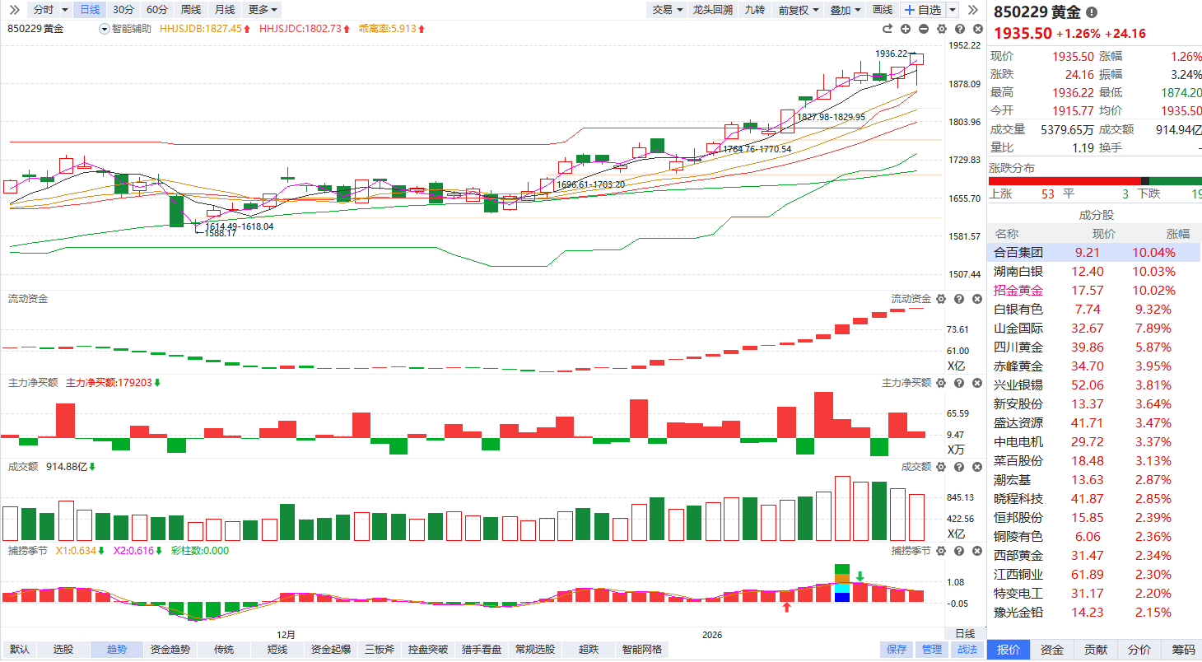Viewport: 1202px width, 662px height.
Task: Expand the 智能辅助 dropdown arrow
Action: click(104, 29)
